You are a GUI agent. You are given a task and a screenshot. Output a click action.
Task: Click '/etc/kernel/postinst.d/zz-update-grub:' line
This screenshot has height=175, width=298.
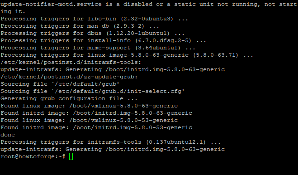click(69, 77)
